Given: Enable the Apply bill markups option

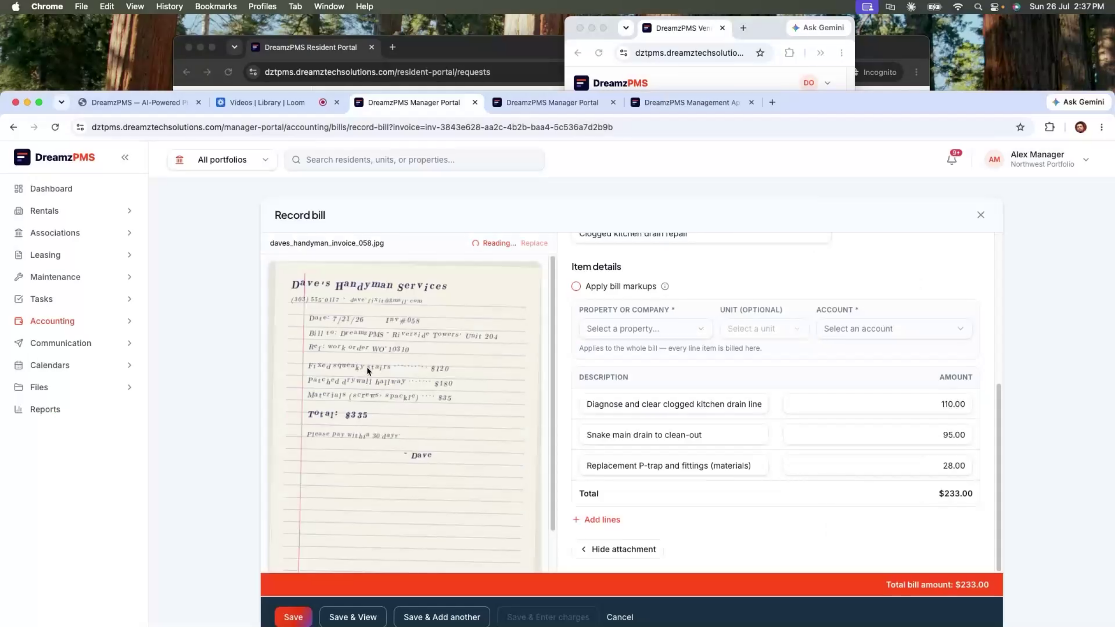Looking at the screenshot, I should (576, 287).
